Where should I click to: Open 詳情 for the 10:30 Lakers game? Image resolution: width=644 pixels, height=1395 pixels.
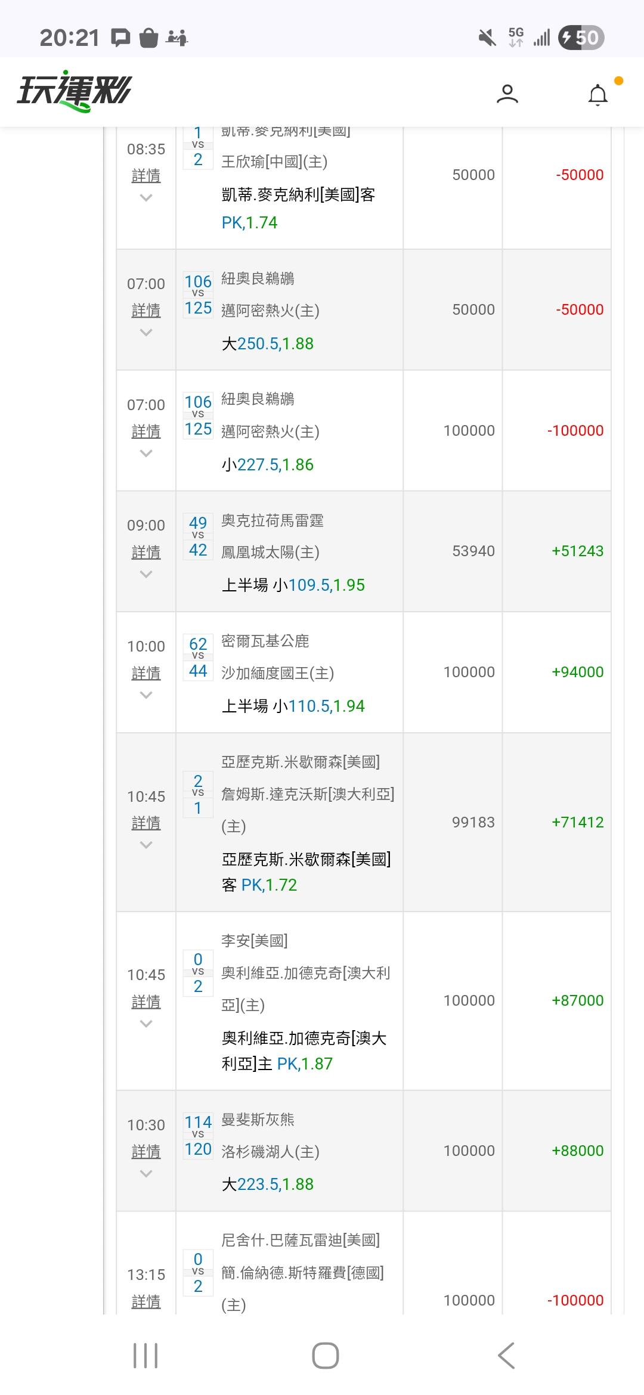[x=146, y=1152]
